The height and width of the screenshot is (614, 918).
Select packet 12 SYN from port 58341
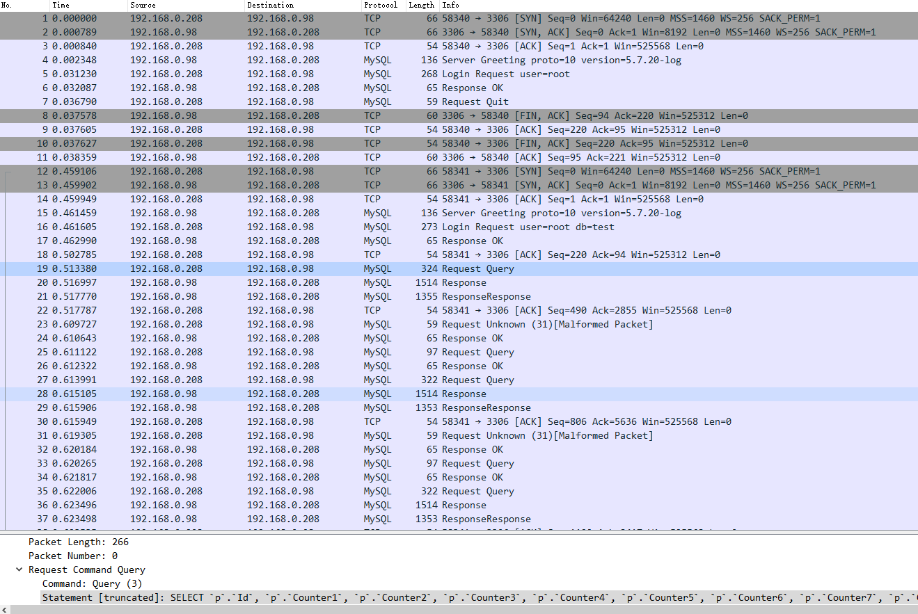(x=459, y=171)
